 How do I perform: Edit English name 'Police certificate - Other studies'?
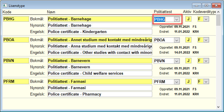point(100,52)
